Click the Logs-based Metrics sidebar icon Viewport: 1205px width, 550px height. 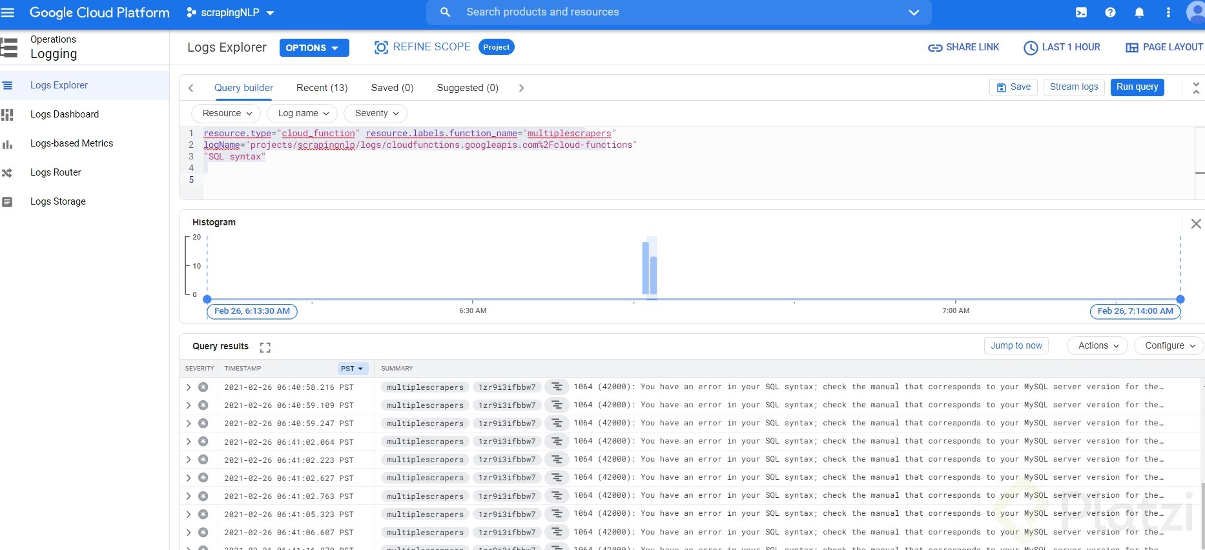coord(7,144)
